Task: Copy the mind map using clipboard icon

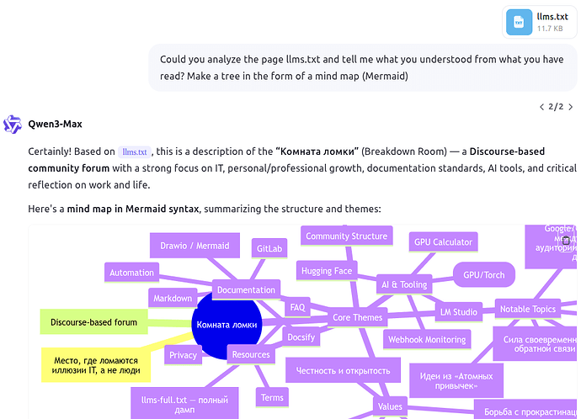Action: (x=566, y=241)
